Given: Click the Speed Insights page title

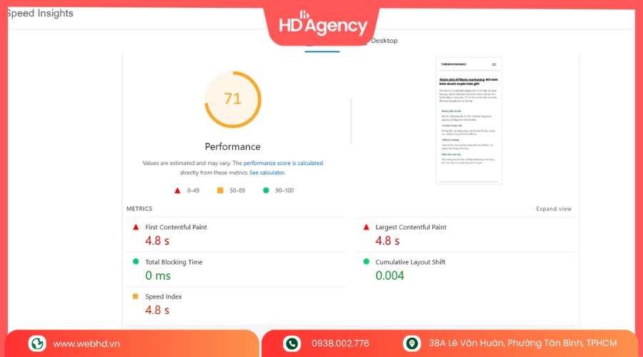Looking at the screenshot, I should [40, 13].
